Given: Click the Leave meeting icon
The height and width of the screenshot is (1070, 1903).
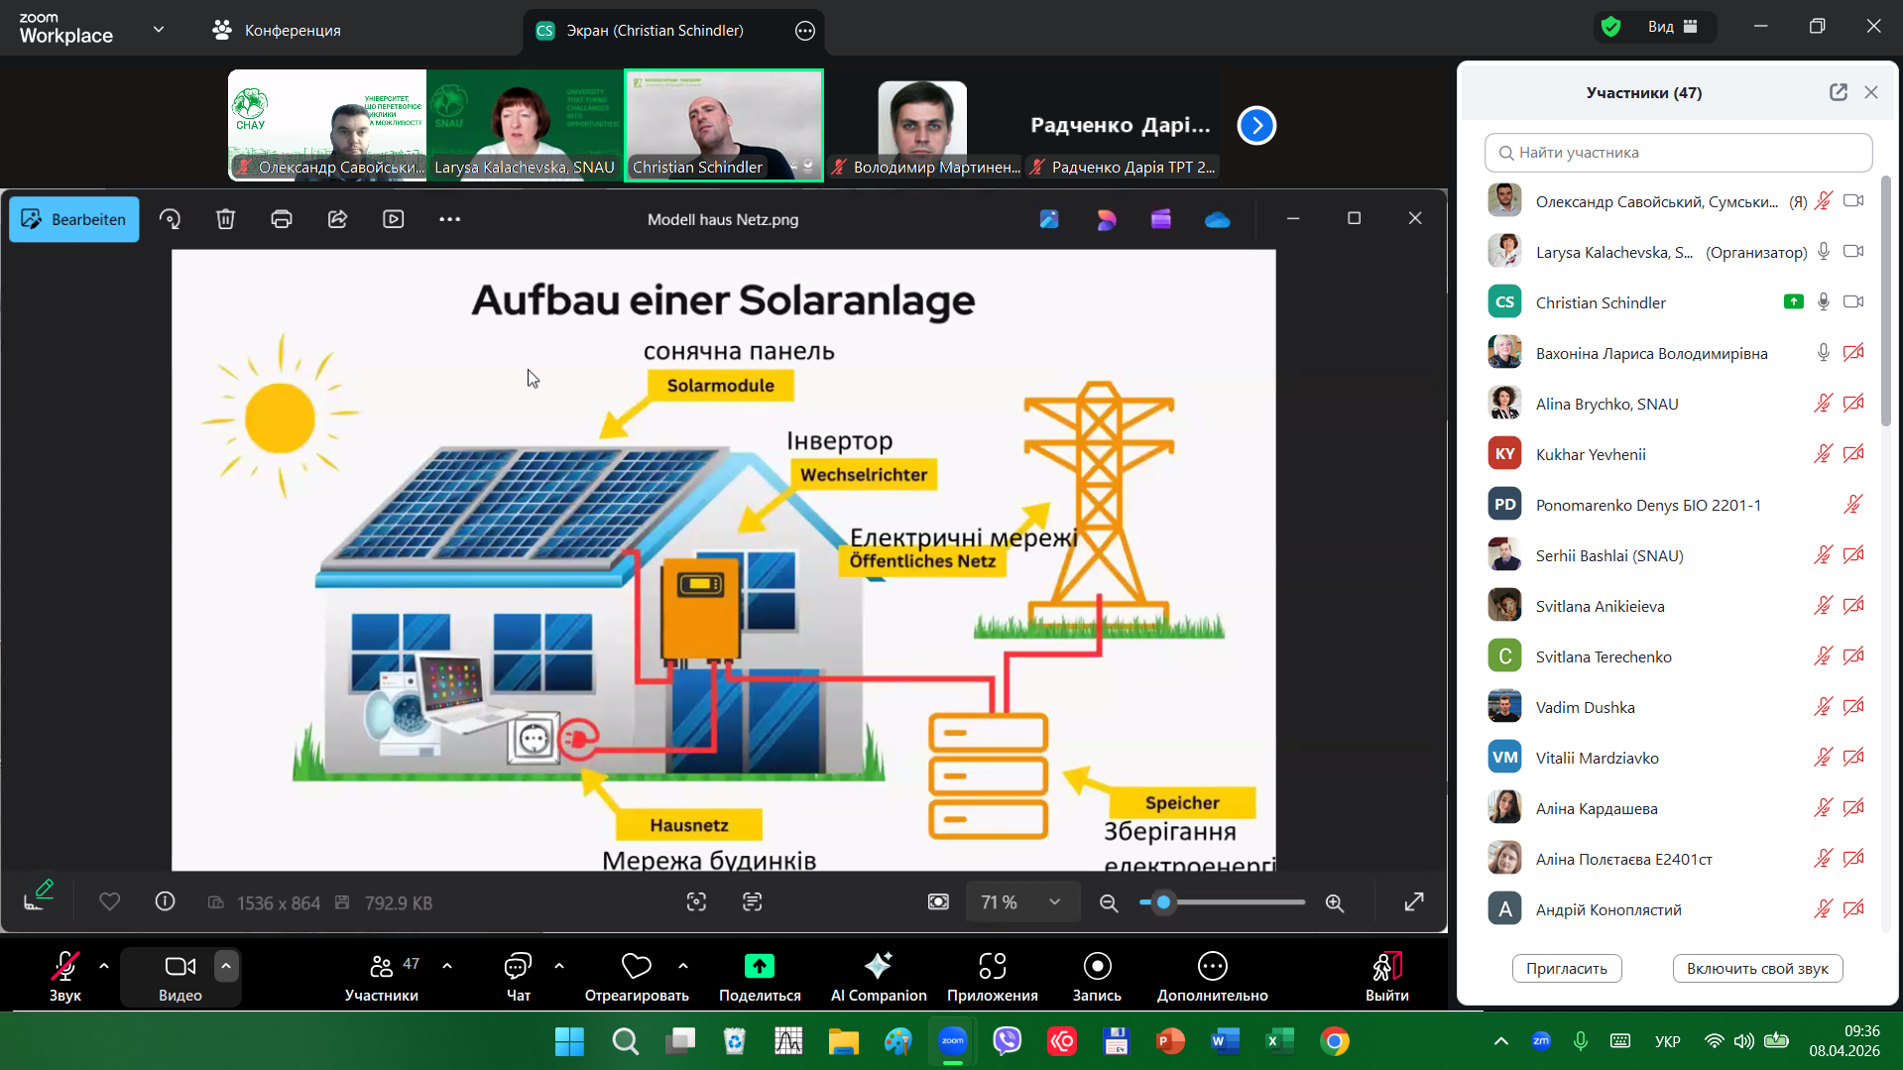Looking at the screenshot, I should (x=1386, y=966).
